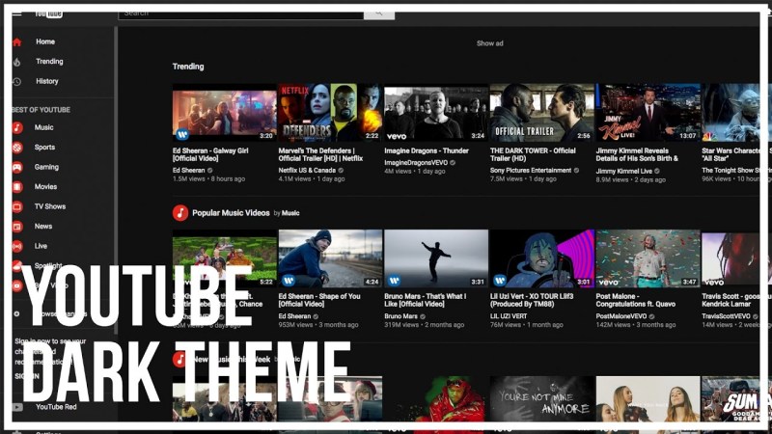The width and height of the screenshot is (772, 434).
Task: Click 'Jimmy Kimmel Reveals Details' title
Action: point(637,154)
